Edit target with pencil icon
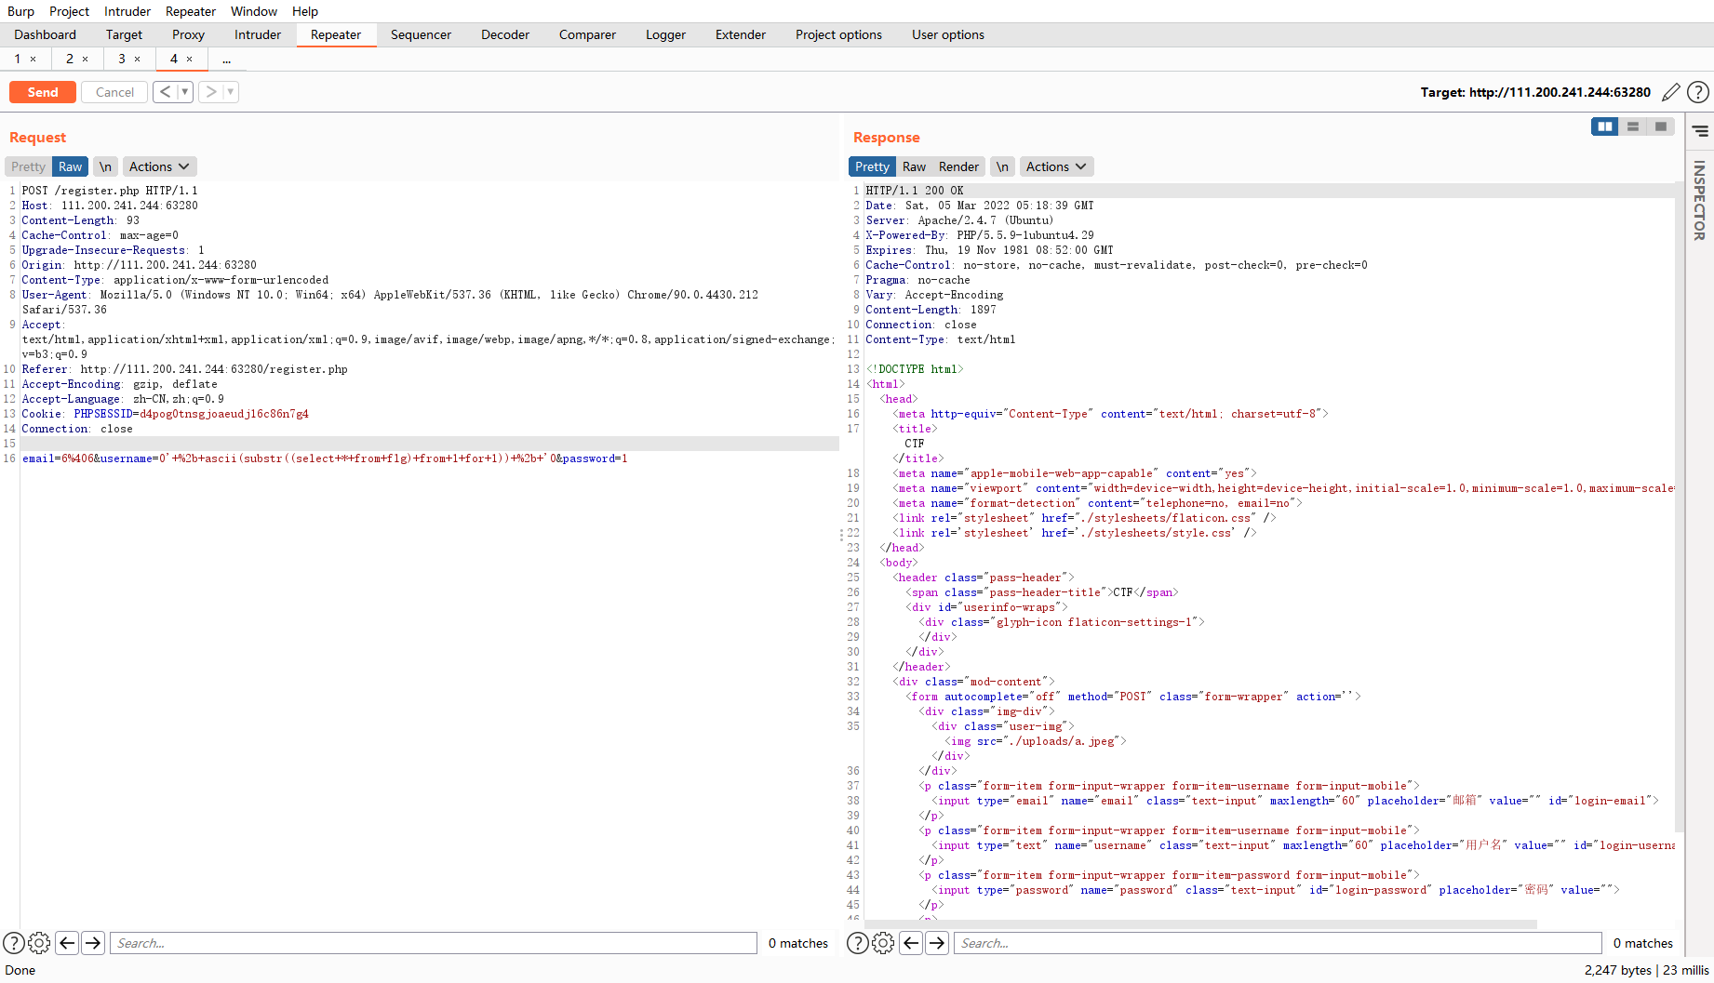 1671,92
